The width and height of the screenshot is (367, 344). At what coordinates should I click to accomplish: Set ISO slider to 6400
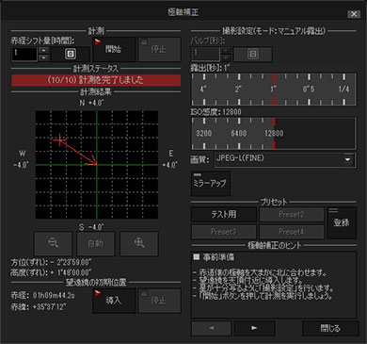(x=239, y=133)
